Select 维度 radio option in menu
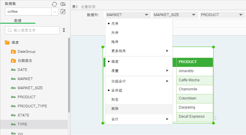 pyautogui.click(x=115, y=62)
